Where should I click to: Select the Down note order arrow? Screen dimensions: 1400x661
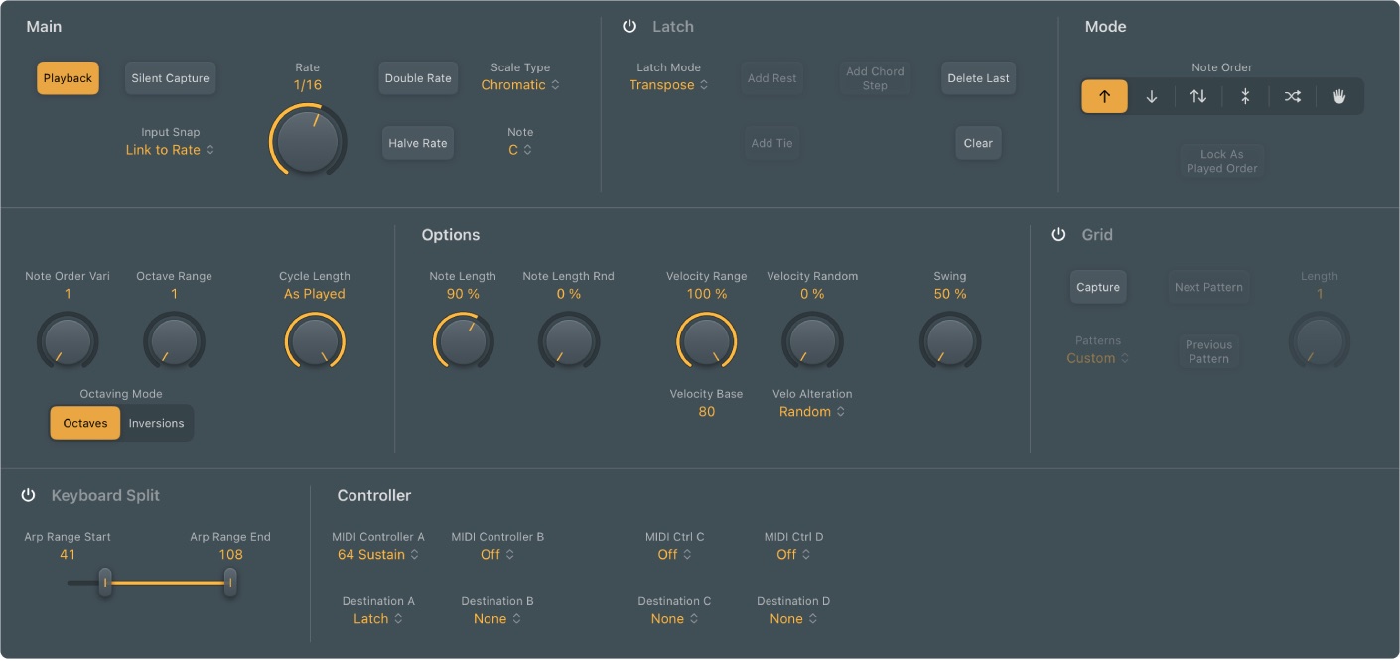tap(1152, 97)
